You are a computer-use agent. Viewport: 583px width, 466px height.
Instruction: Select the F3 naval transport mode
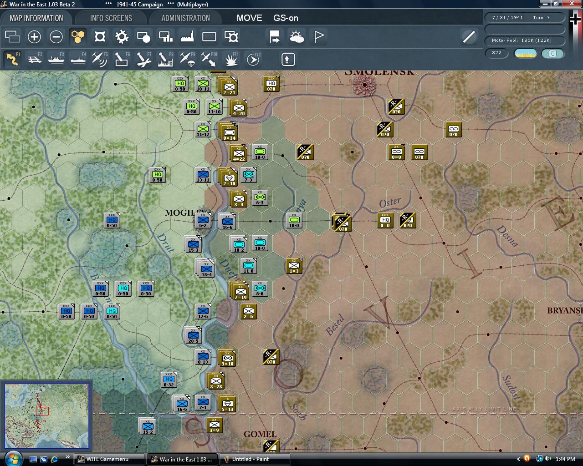coord(56,59)
